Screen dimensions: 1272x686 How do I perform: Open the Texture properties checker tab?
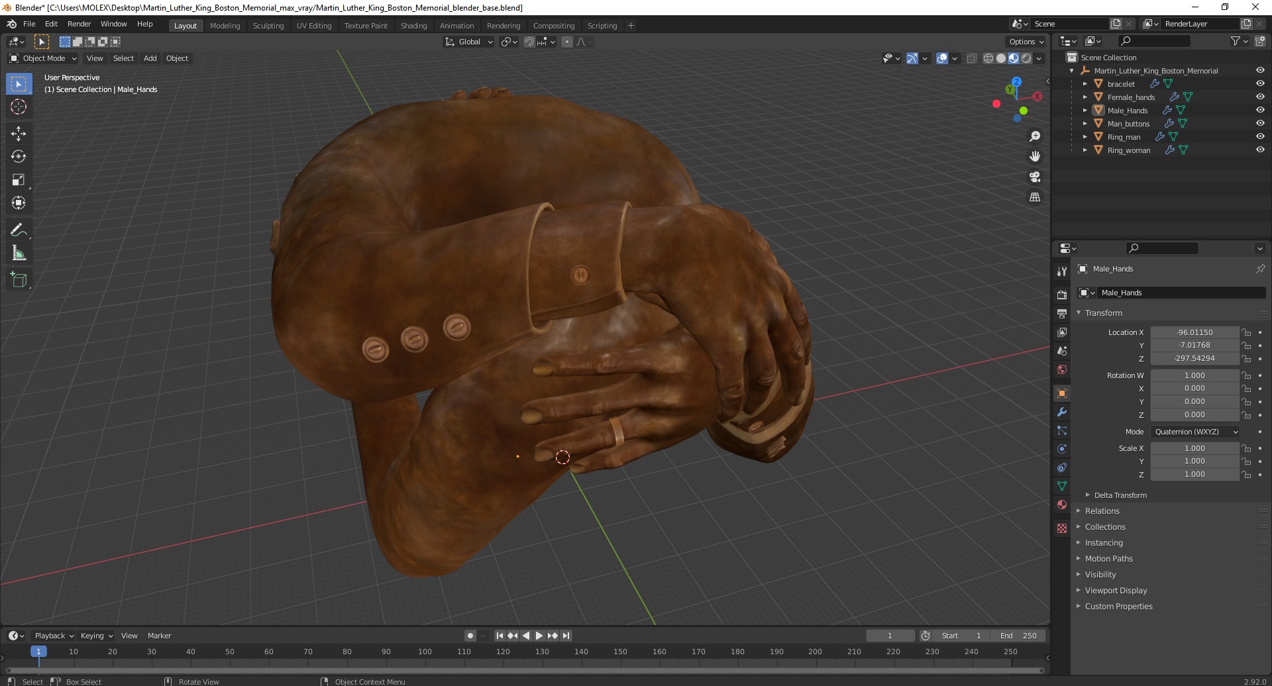[x=1062, y=528]
